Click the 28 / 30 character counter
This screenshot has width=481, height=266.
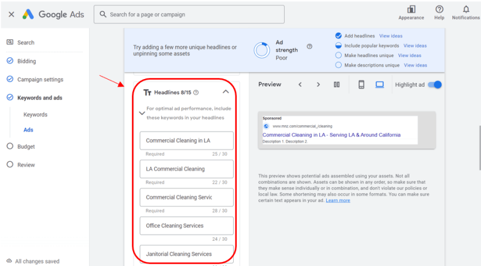coord(220,211)
